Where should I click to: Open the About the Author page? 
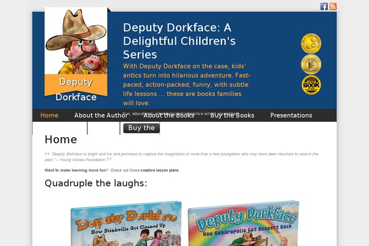point(101,116)
